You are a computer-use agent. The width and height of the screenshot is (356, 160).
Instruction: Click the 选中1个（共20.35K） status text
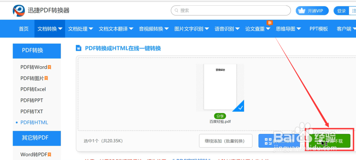[103, 141]
